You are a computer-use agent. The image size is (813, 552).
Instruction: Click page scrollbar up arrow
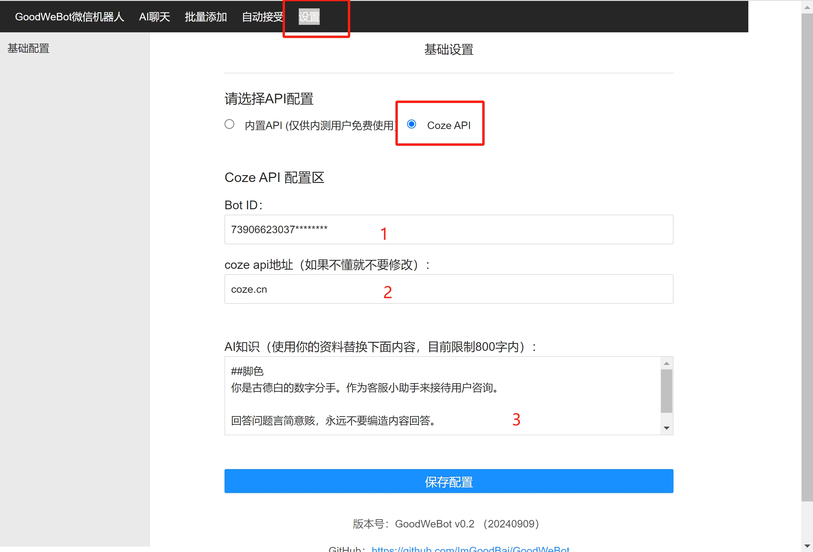click(x=807, y=7)
